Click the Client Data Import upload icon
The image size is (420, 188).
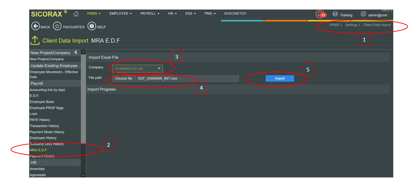35,40
